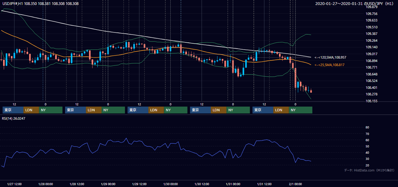Select the 2/1 00:00 date label

click(x=296, y=184)
